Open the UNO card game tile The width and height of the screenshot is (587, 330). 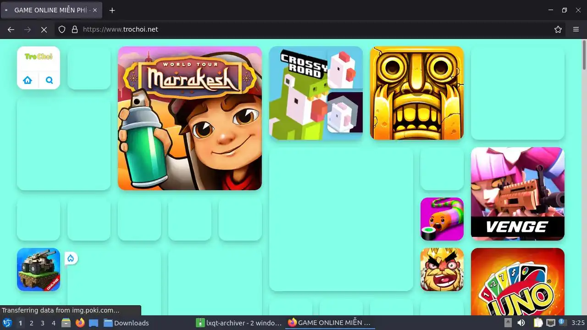click(518, 282)
